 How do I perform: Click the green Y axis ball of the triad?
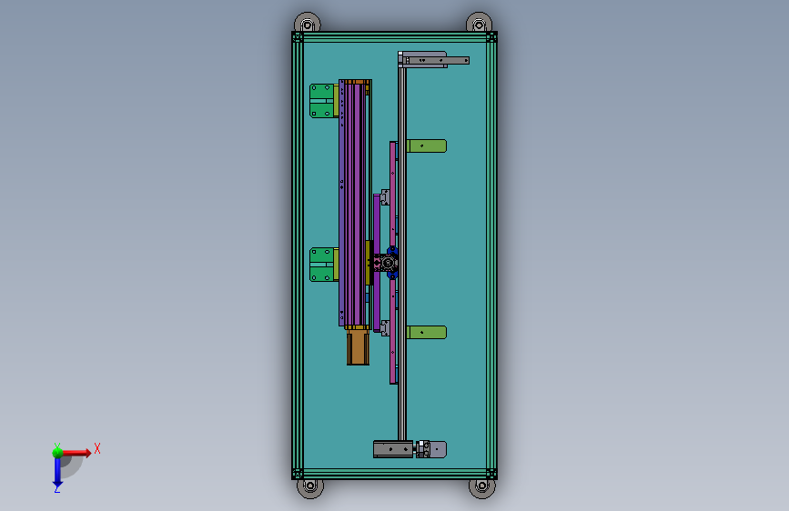[57, 453]
